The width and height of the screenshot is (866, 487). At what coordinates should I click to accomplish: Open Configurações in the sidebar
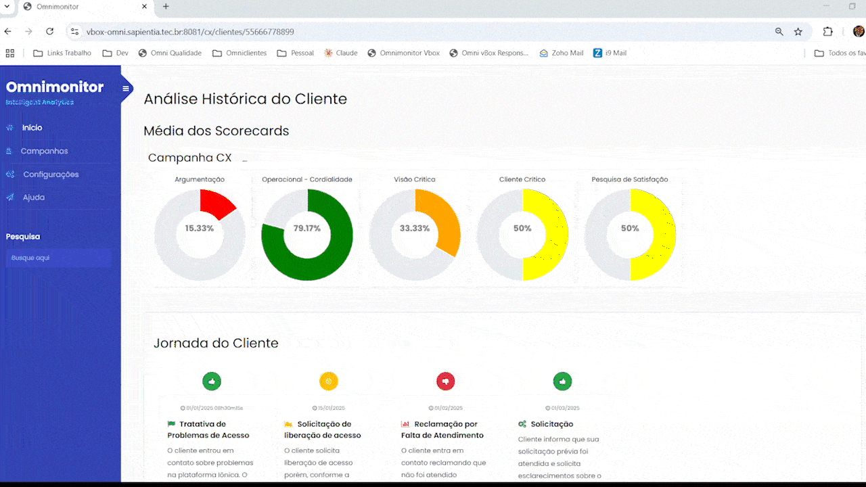coord(51,175)
